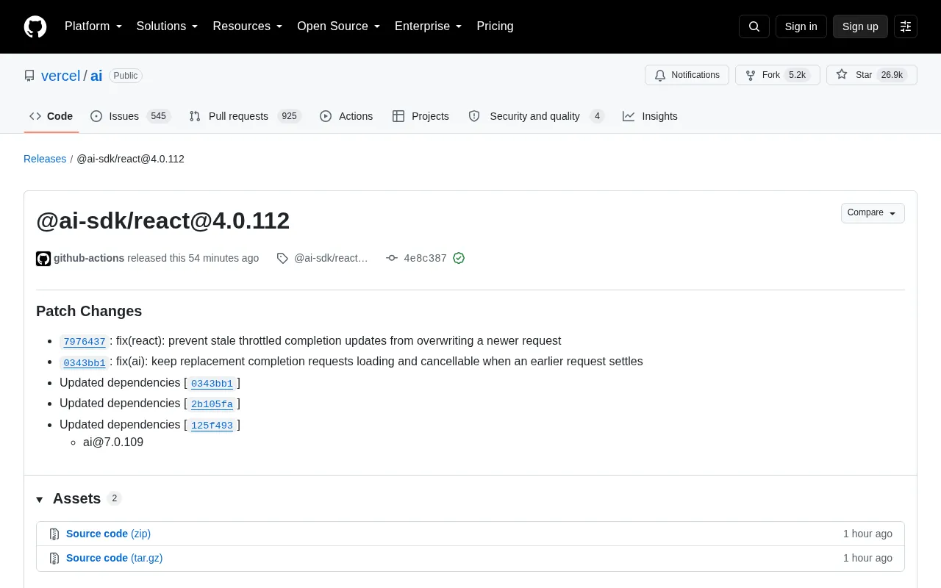
Task: Open the Code tab
Action: coord(51,116)
